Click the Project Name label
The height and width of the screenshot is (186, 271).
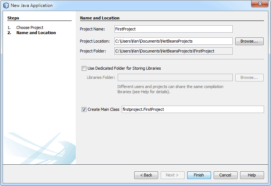[92, 29]
